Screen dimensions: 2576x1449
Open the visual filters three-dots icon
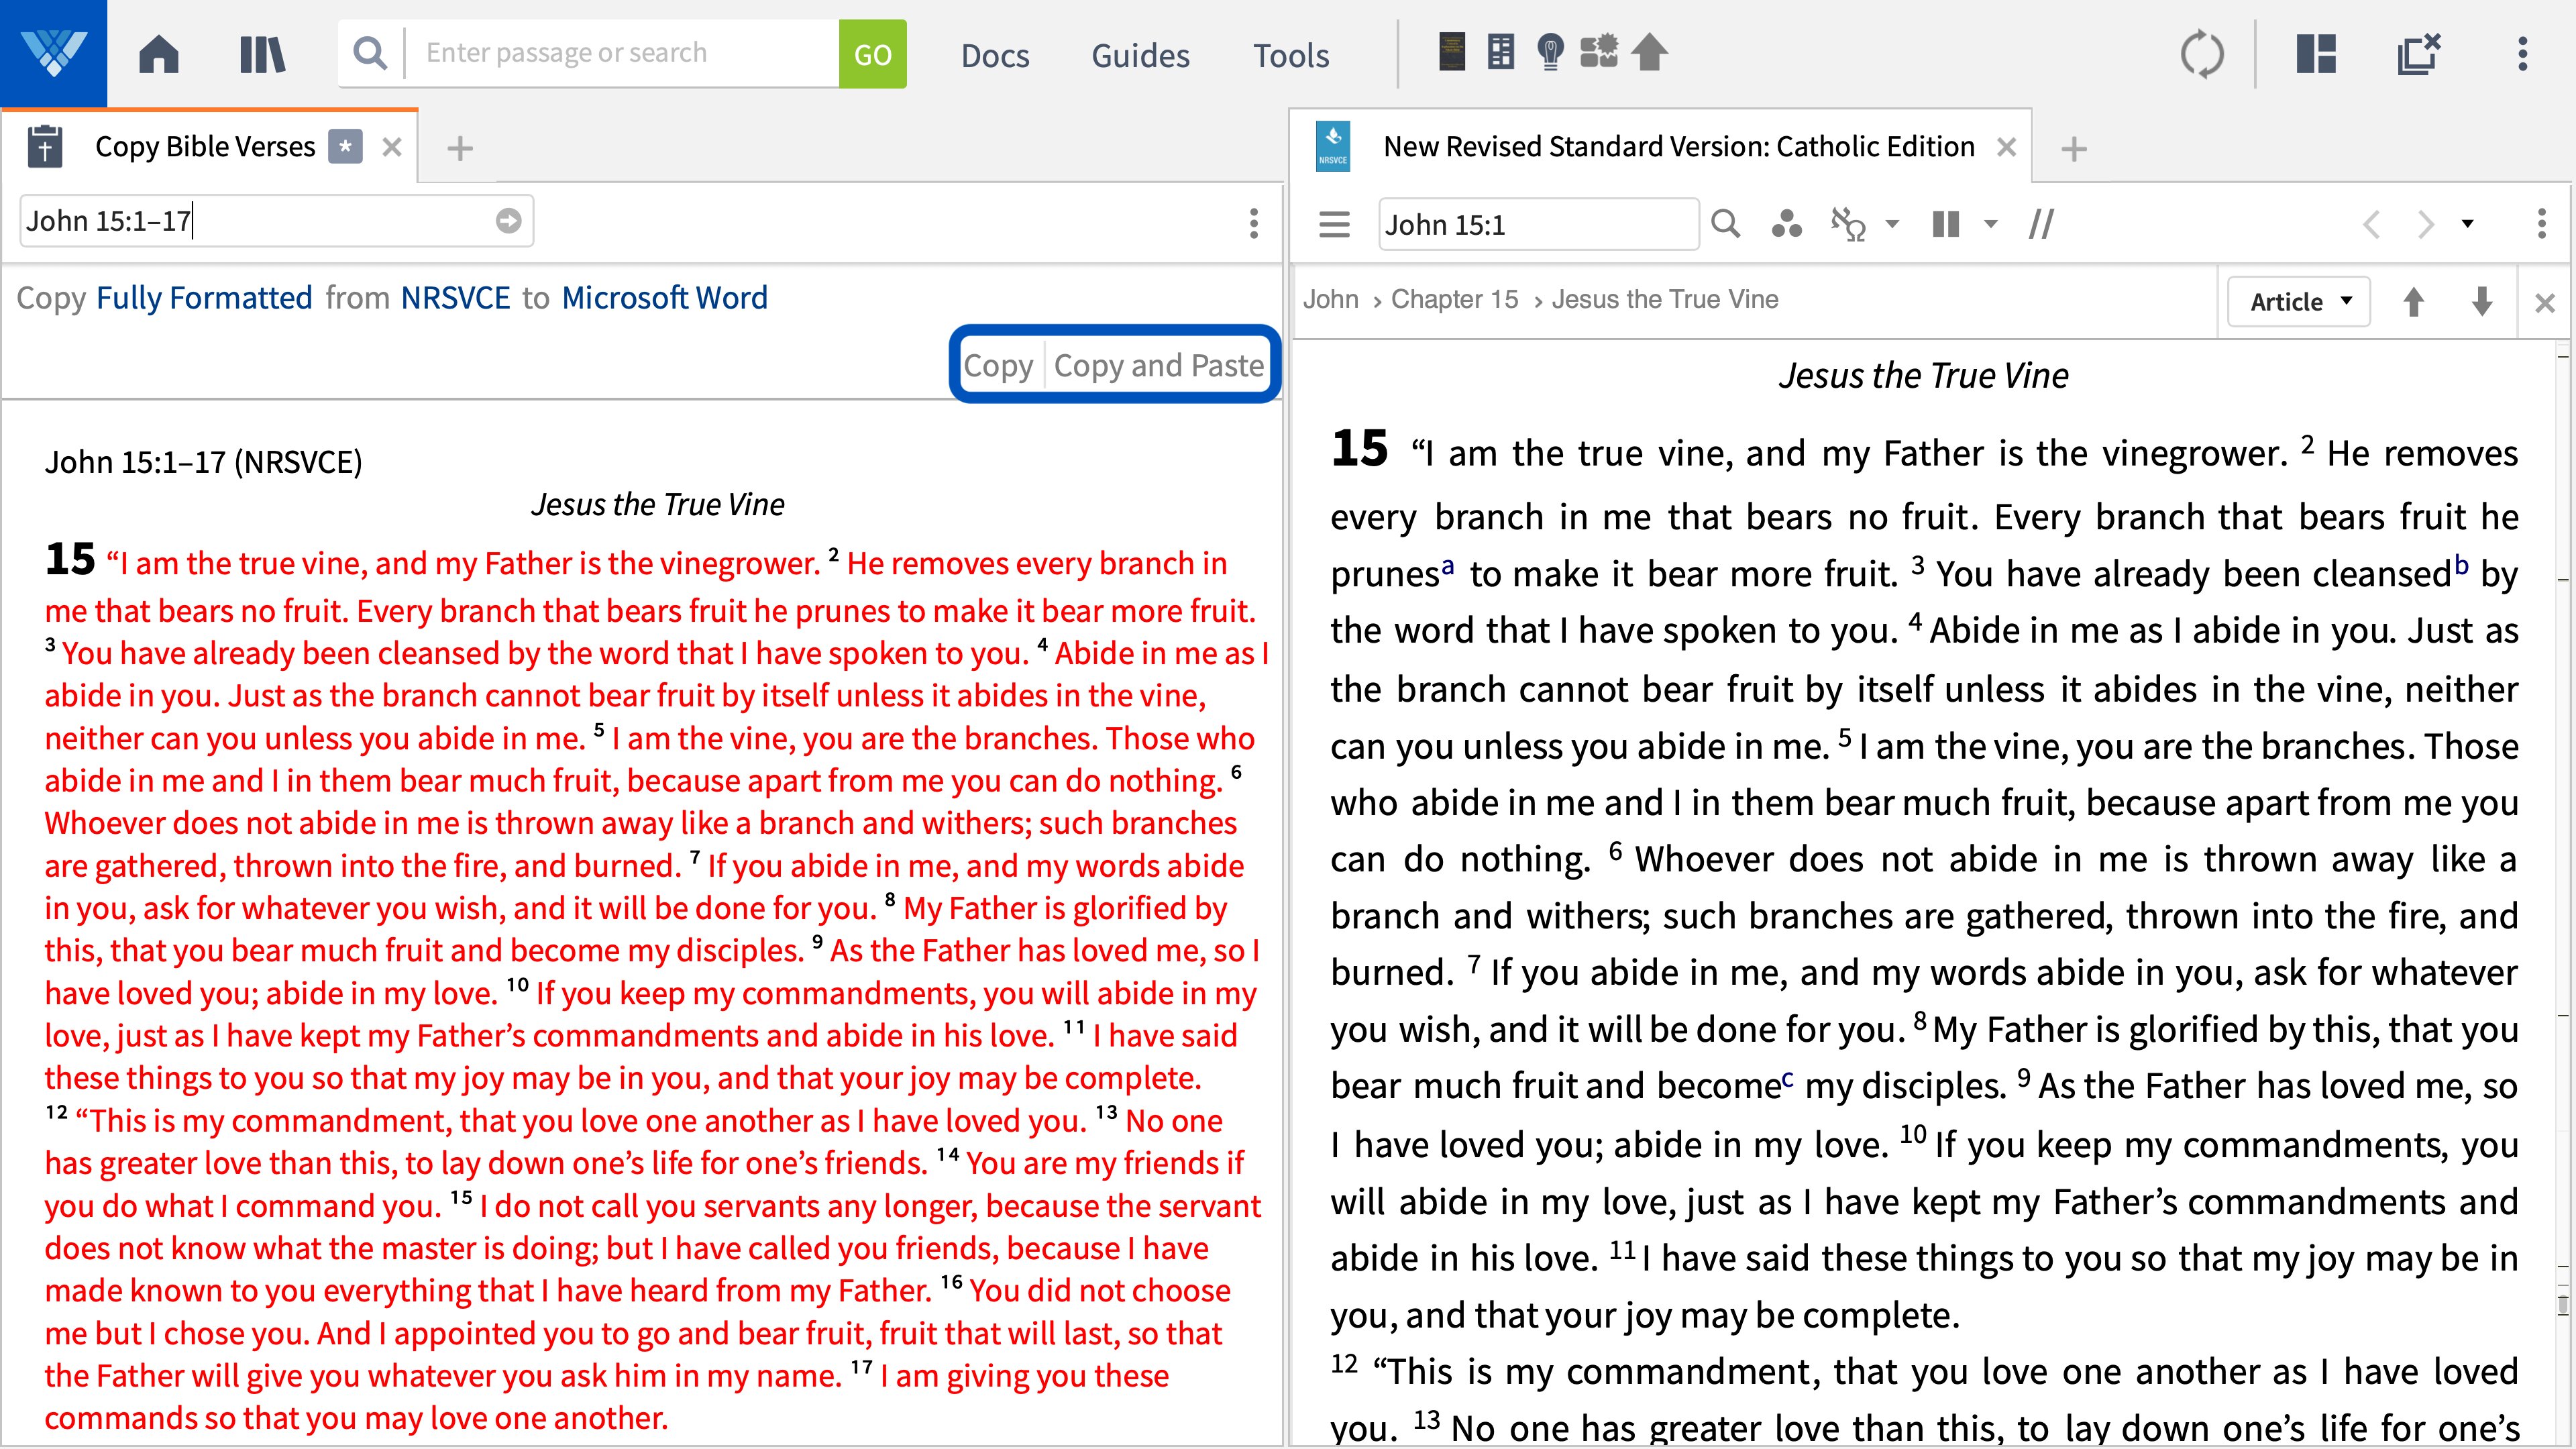coord(1786,224)
